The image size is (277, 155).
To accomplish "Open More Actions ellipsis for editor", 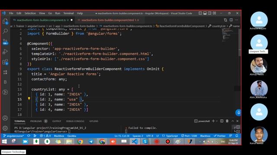I will tap(237, 20).
